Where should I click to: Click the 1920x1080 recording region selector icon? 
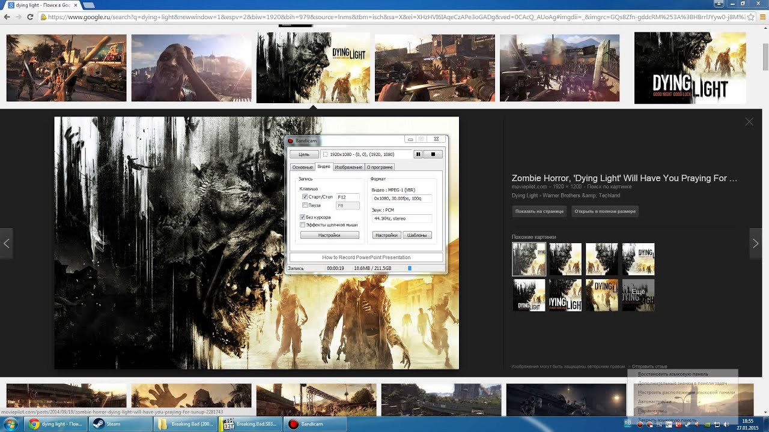(326, 154)
